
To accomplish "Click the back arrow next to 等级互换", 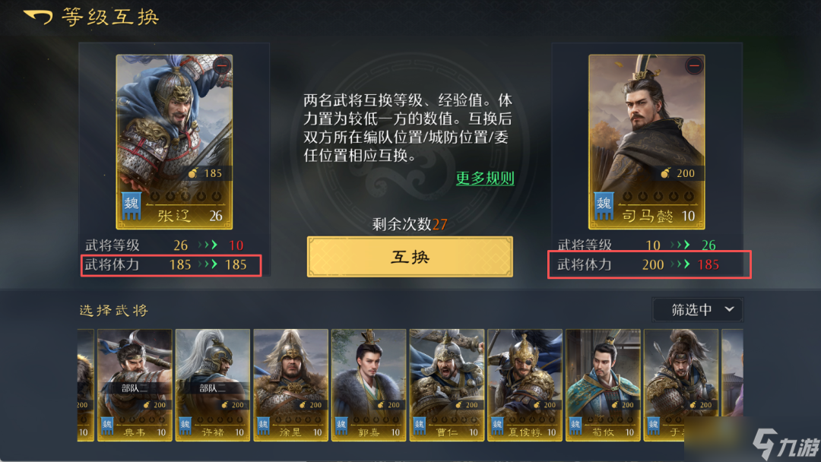I will [x=38, y=17].
